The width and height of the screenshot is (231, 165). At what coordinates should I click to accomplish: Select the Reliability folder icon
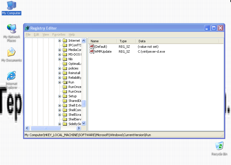pos(65,78)
